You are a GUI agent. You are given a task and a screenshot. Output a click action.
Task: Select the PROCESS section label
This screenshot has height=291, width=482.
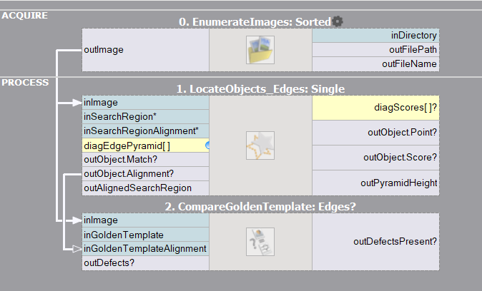(25, 82)
